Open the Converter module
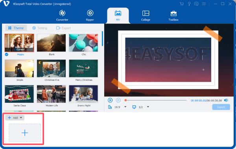236x149 pixels. 62,15
